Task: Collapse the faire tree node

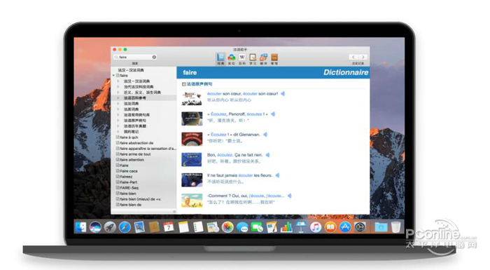Action: [x=113, y=76]
